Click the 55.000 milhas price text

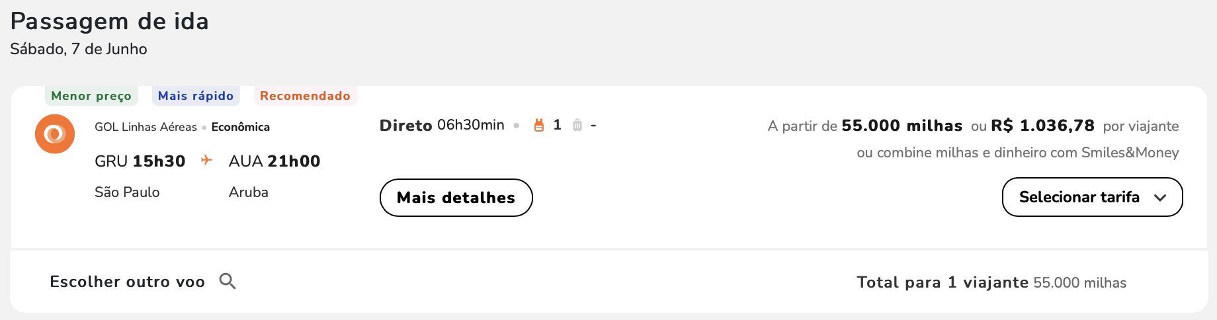(x=902, y=126)
